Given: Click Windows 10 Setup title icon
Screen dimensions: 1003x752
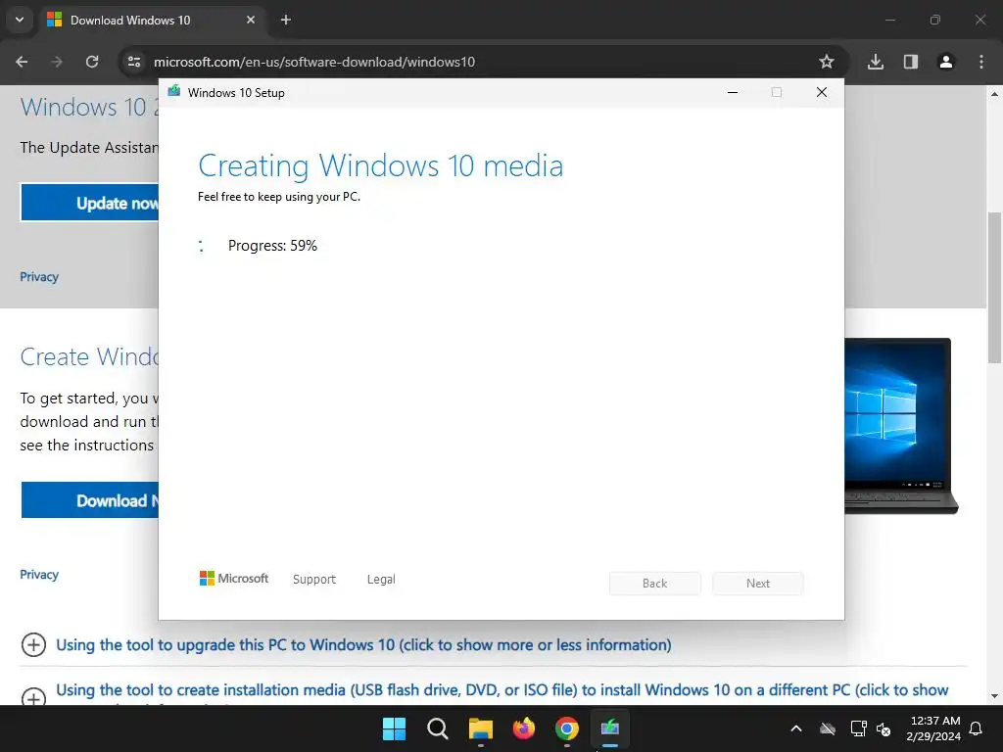Looking at the screenshot, I should point(174,92).
